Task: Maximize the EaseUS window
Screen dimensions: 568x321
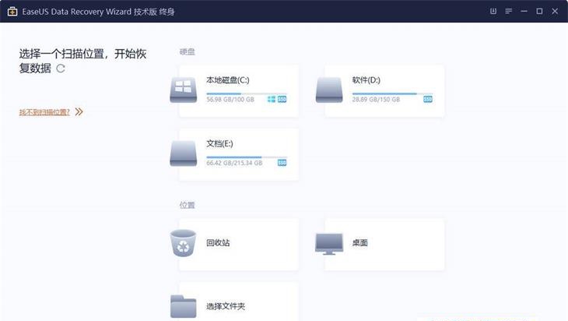Action: click(x=539, y=11)
